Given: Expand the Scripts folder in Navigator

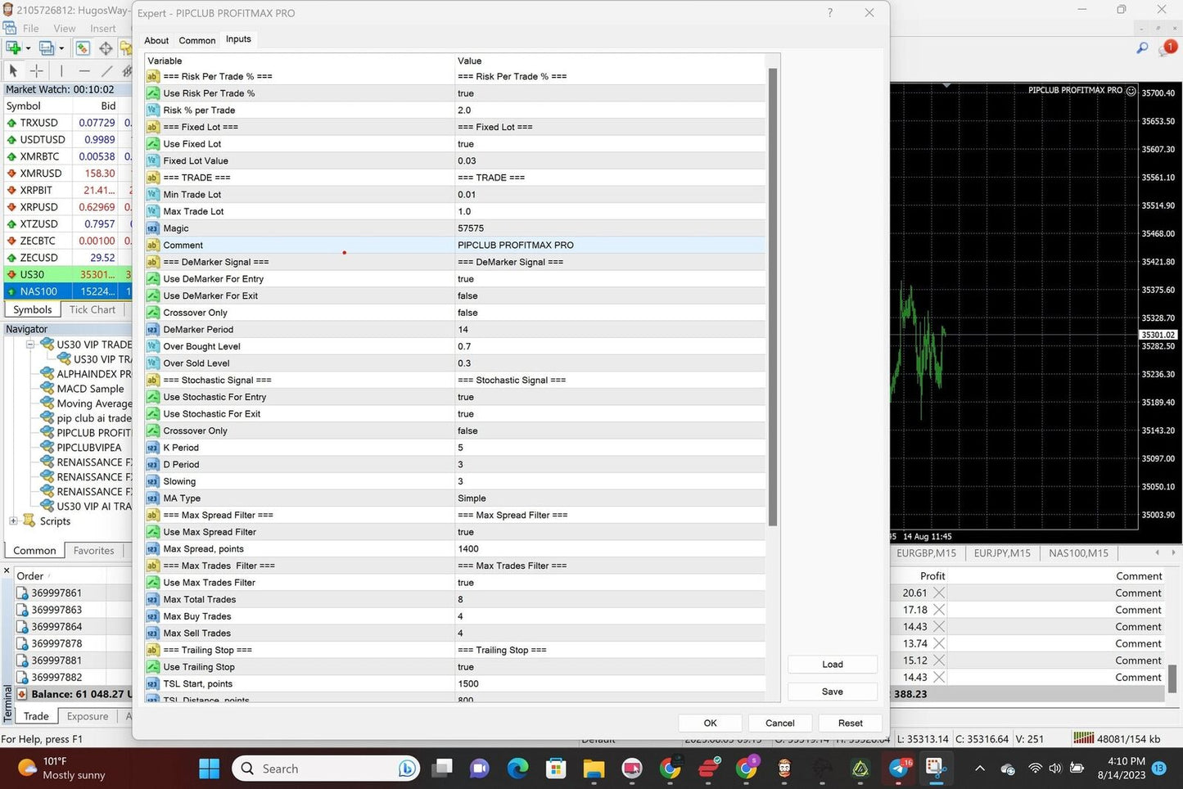Looking at the screenshot, I should coord(13,521).
